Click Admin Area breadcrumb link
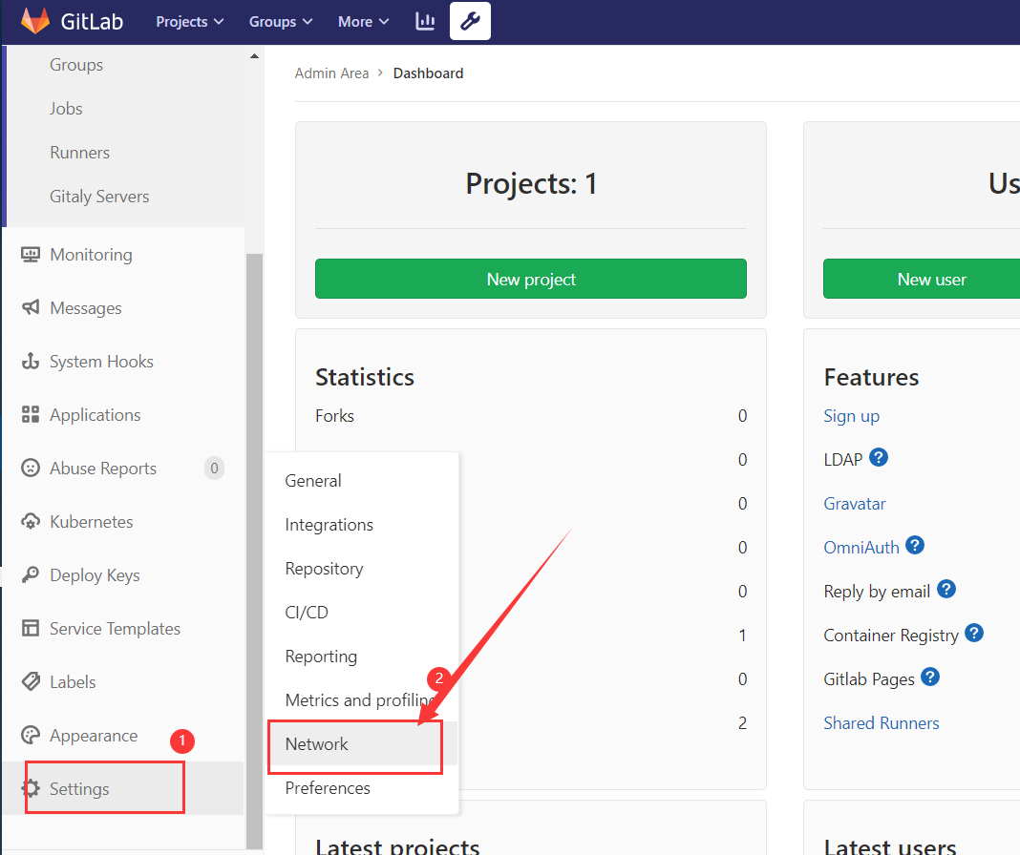Screen dimensions: 1020x855 [331, 73]
